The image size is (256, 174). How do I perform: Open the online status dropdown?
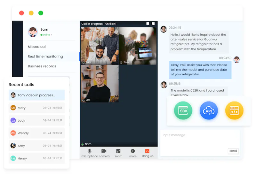(x=46, y=35)
